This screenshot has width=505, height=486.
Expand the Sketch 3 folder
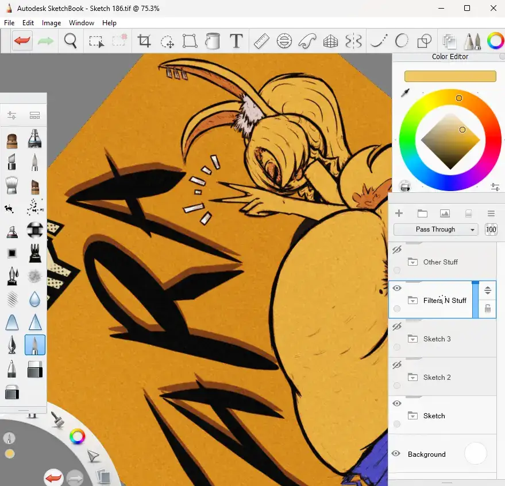point(413,339)
